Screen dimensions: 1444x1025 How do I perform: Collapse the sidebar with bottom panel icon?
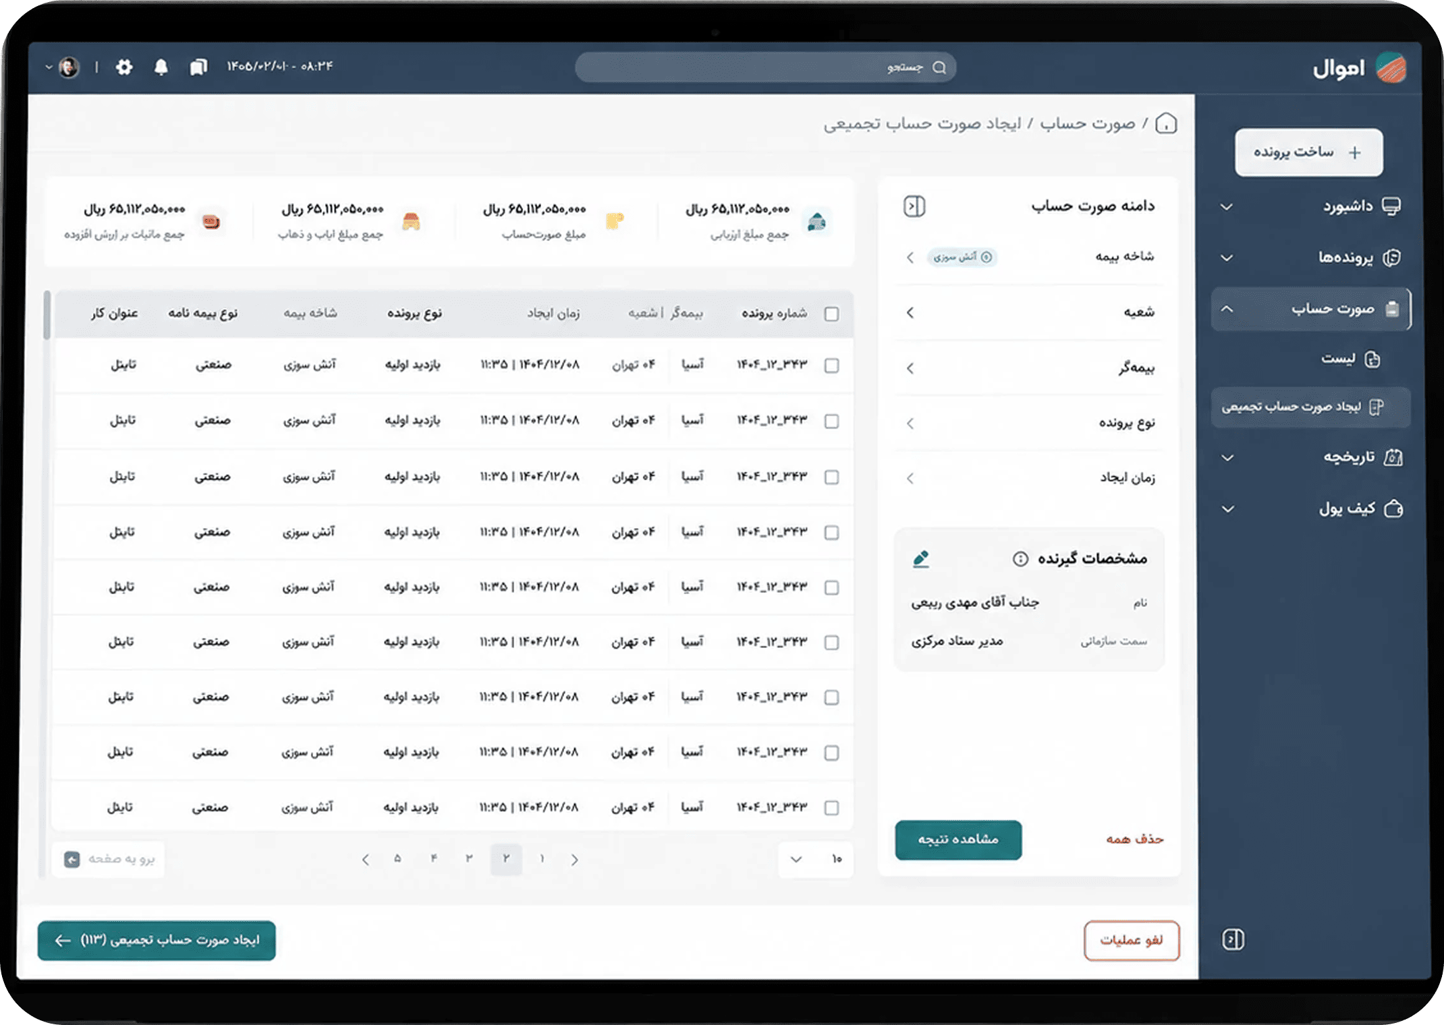1233,939
